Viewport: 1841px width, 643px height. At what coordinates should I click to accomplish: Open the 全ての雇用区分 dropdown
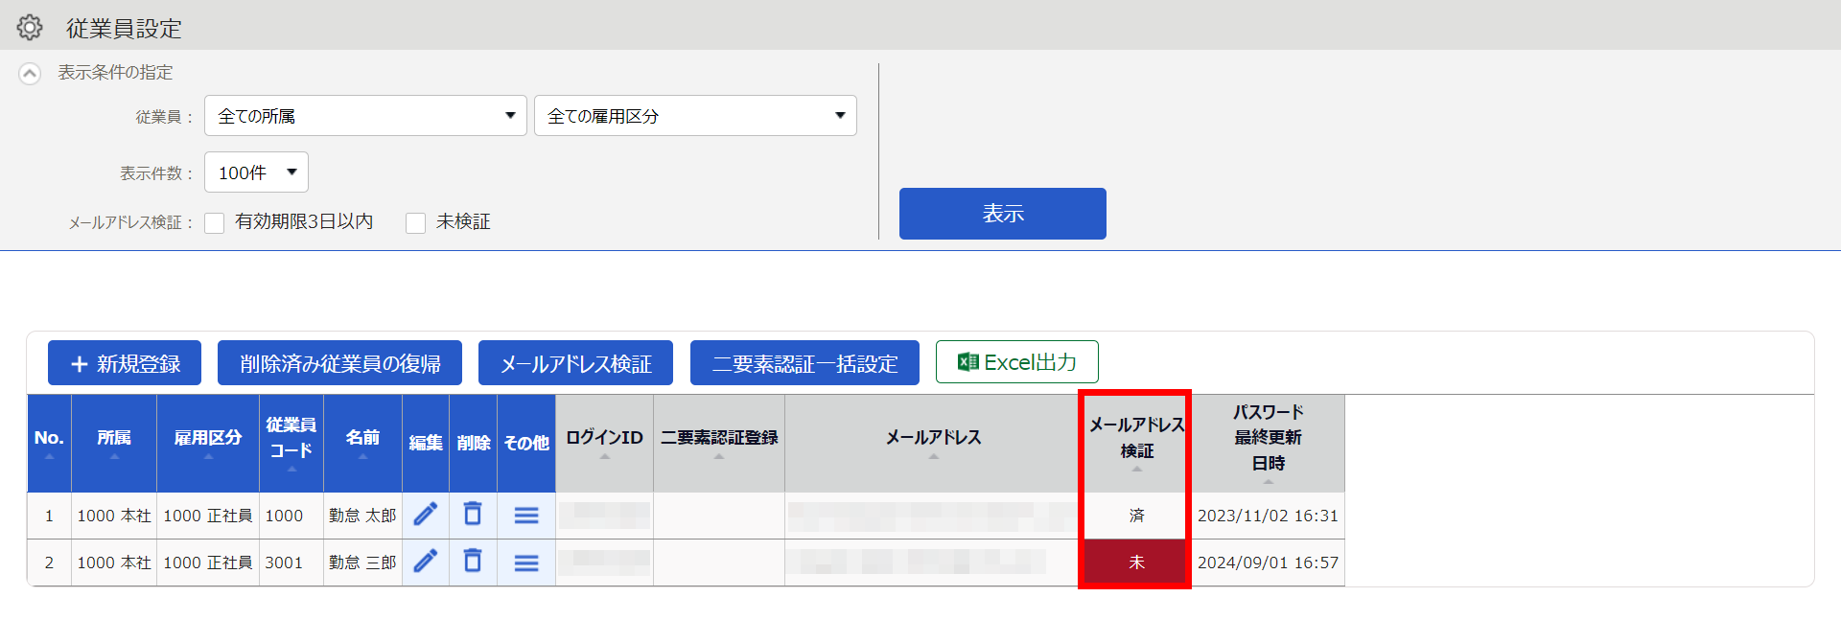[x=695, y=116]
